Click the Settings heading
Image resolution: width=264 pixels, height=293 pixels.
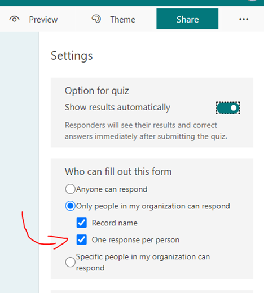coord(72,56)
